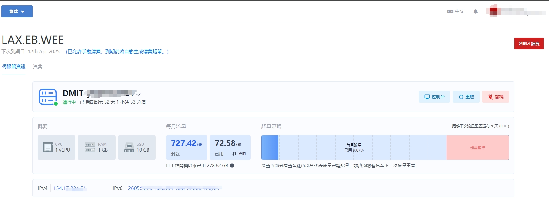The image size is (549, 201).
Task: Click the notification bell icon
Action: tap(476, 12)
